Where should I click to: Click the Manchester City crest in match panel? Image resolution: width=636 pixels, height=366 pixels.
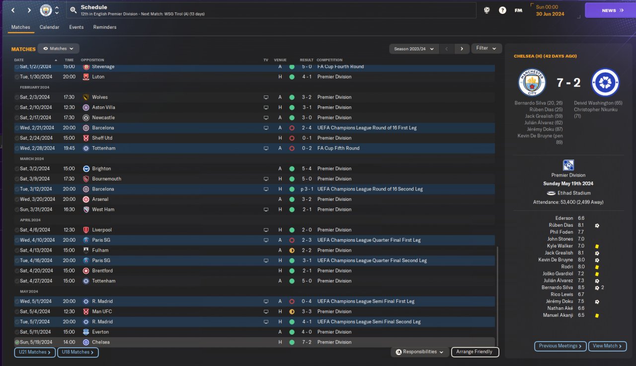click(532, 82)
